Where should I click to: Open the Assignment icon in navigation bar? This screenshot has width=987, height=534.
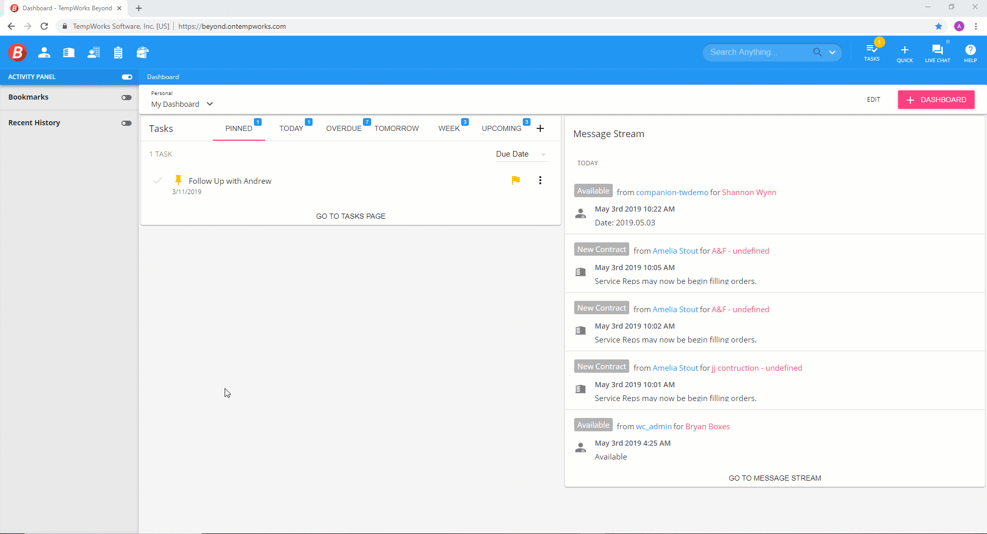143,52
